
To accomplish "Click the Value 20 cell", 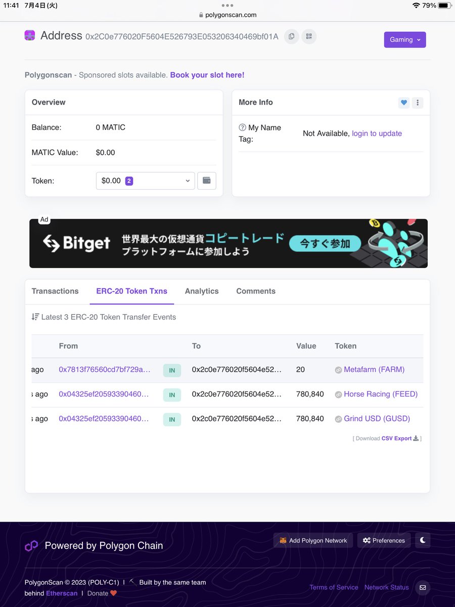I will (x=300, y=370).
